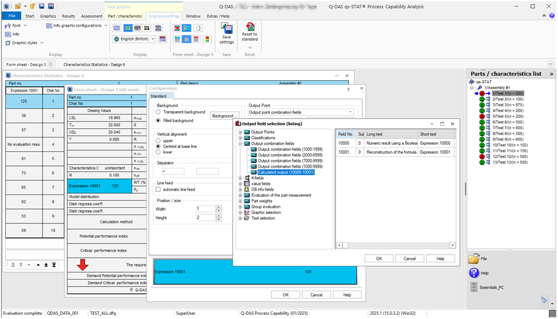558x319 pixels.
Task: Select Transparent background radio button
Action: coord(158,112)
